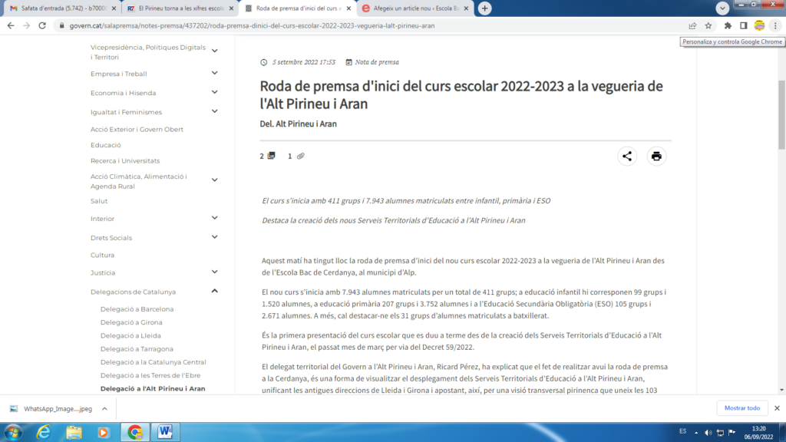The height and width of the screenshot is (442, 786).
Task: Reload the page
Action: pos(43,25)
